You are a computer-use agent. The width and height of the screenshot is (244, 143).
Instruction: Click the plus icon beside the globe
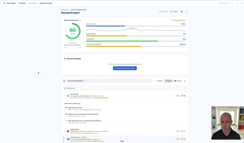click(x=186, y=11)
